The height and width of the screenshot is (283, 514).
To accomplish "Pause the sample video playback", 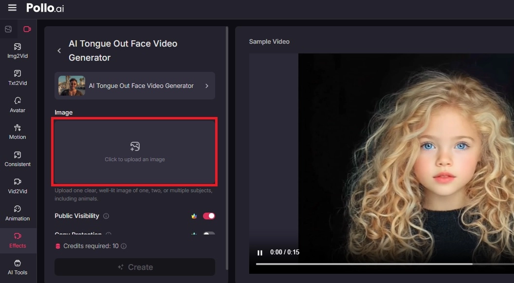I will [x=260, y=252].
